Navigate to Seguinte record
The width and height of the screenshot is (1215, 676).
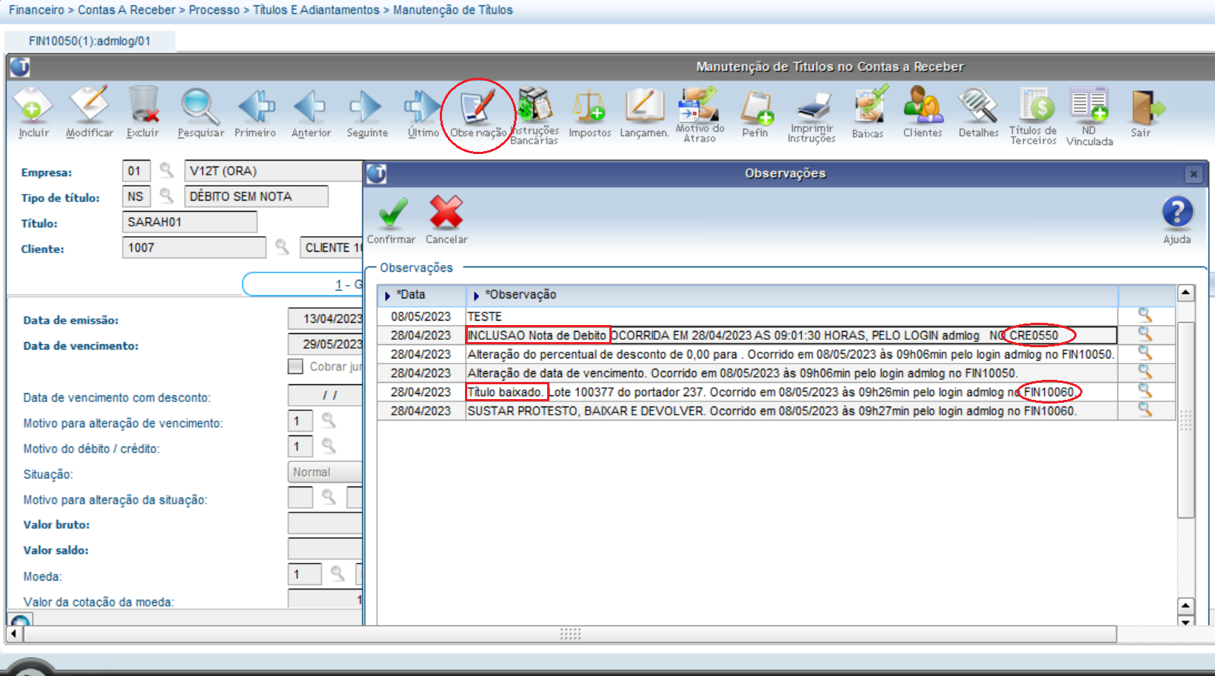pyautogui.click(x=366, y=113)
